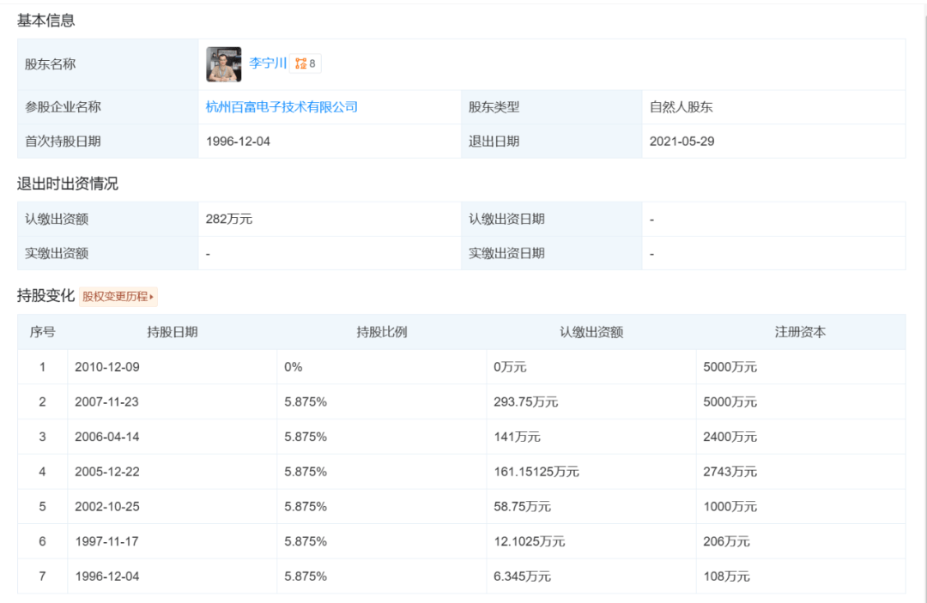Click the exit date value 2021-05-29
Screen dimensions: 927x603
(682, 142)
